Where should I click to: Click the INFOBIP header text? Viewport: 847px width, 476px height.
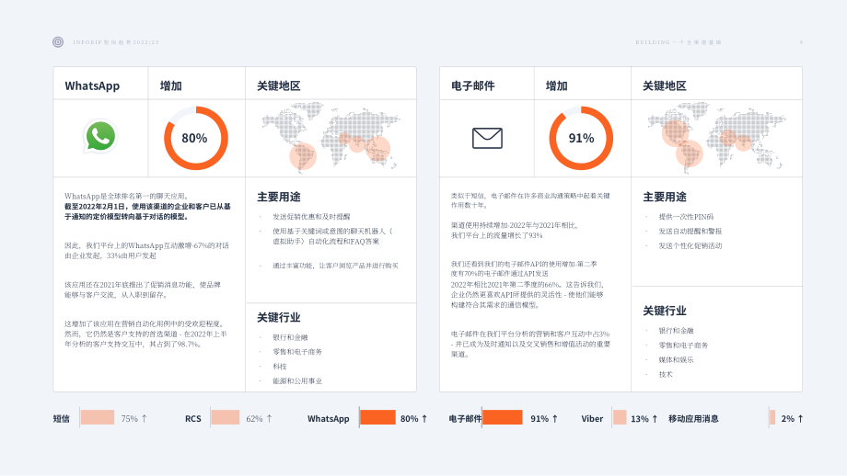pyautogui.click(x=116, y=42)
